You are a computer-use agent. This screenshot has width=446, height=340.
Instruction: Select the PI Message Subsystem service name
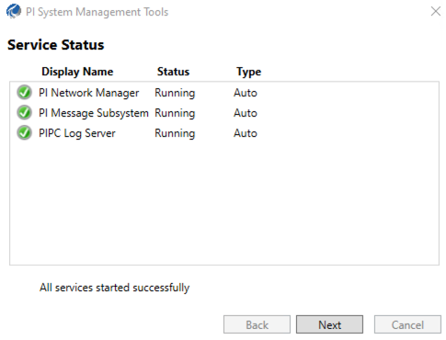tap(94, 113)
